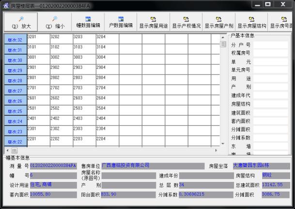This screenshot has height=209, width=295.
Task: Click the 放大 zoom-in toolbar button
Action: (x=21, y=22)
